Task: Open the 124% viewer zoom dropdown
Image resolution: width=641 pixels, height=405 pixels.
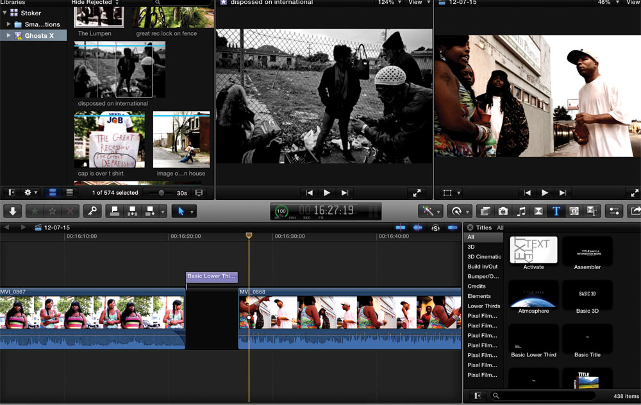Action: click(x=388, y=3)
